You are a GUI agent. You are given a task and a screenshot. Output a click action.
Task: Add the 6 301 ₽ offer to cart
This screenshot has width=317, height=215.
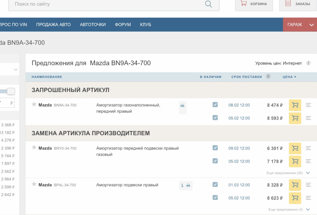(x=295, y=149)
